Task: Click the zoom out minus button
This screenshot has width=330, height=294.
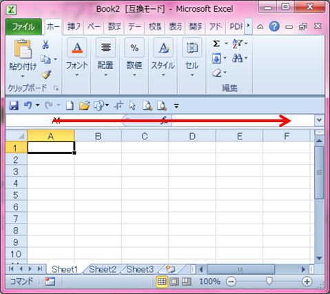Action: (231, 282)
